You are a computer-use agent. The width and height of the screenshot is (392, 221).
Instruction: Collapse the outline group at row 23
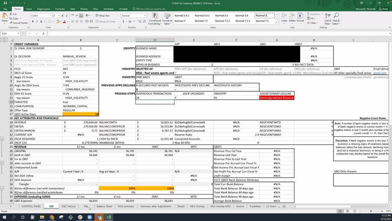click(x=2, y=139)
